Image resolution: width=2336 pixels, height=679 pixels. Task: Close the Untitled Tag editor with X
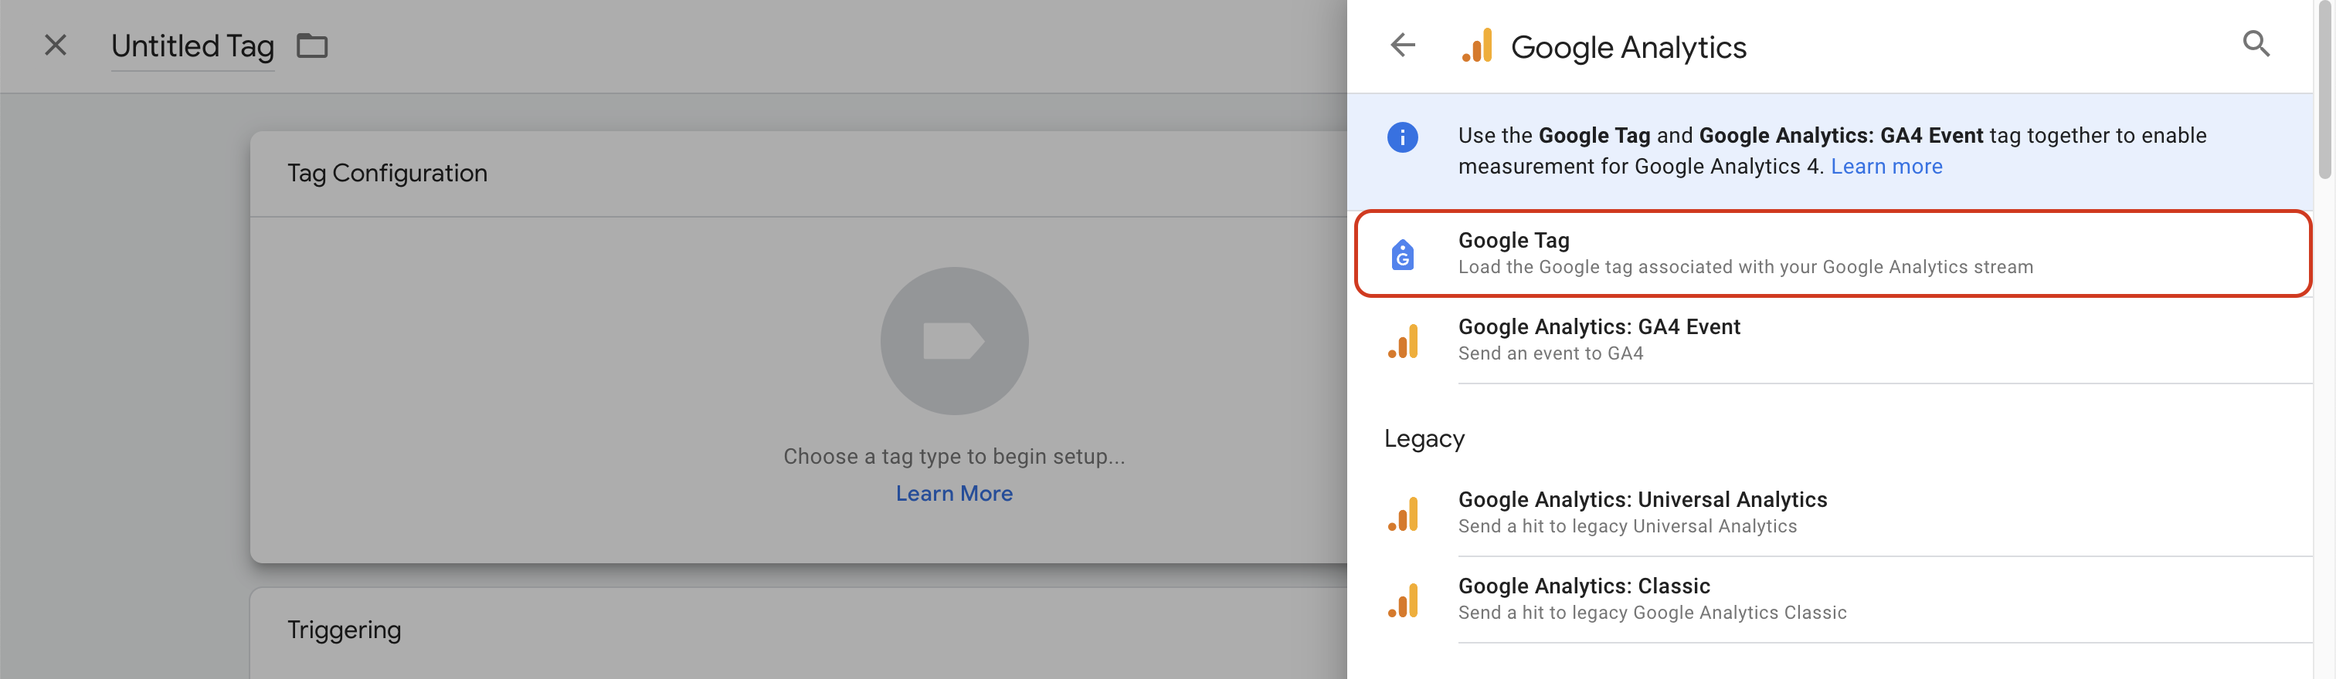point(56,46)
